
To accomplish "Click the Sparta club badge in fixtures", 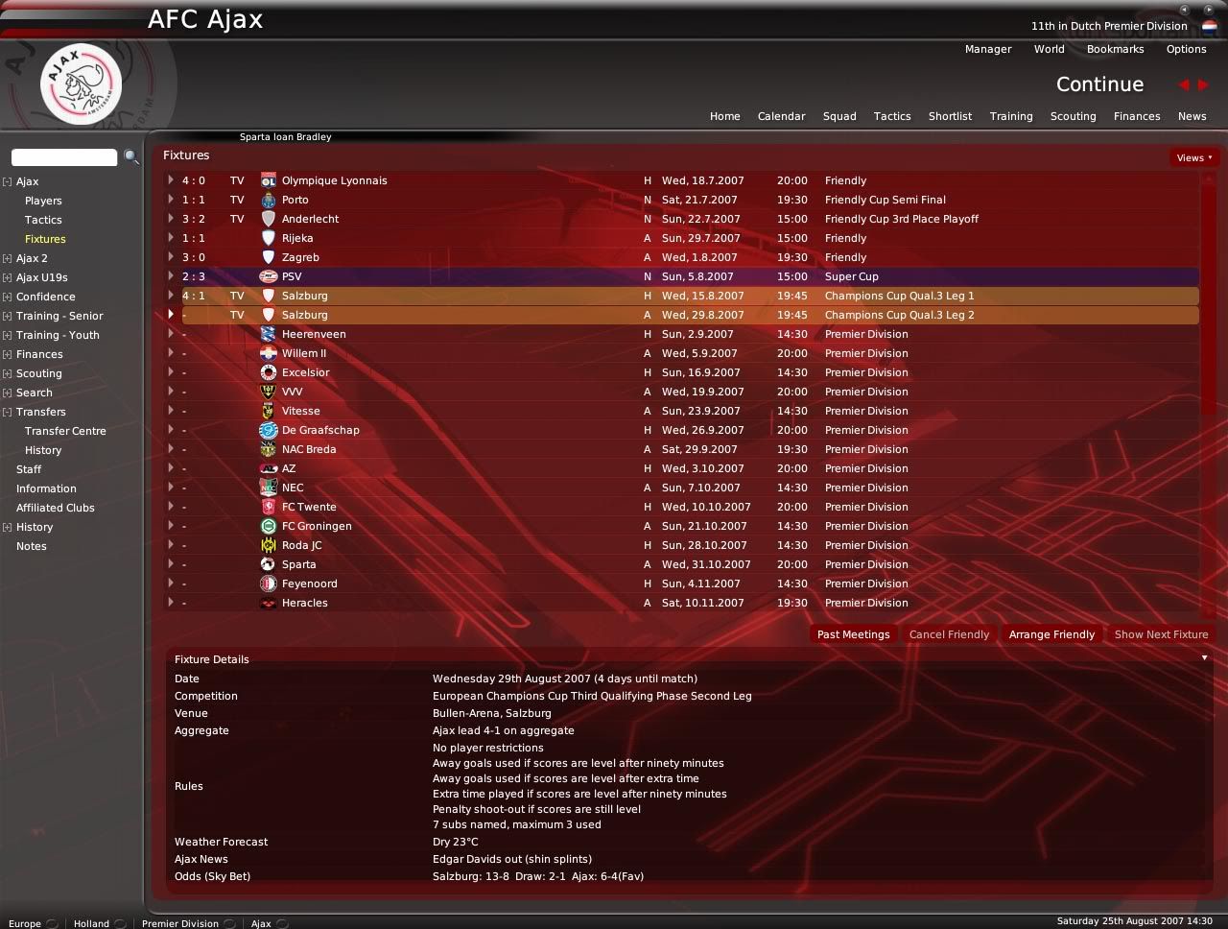I will 269,564.
